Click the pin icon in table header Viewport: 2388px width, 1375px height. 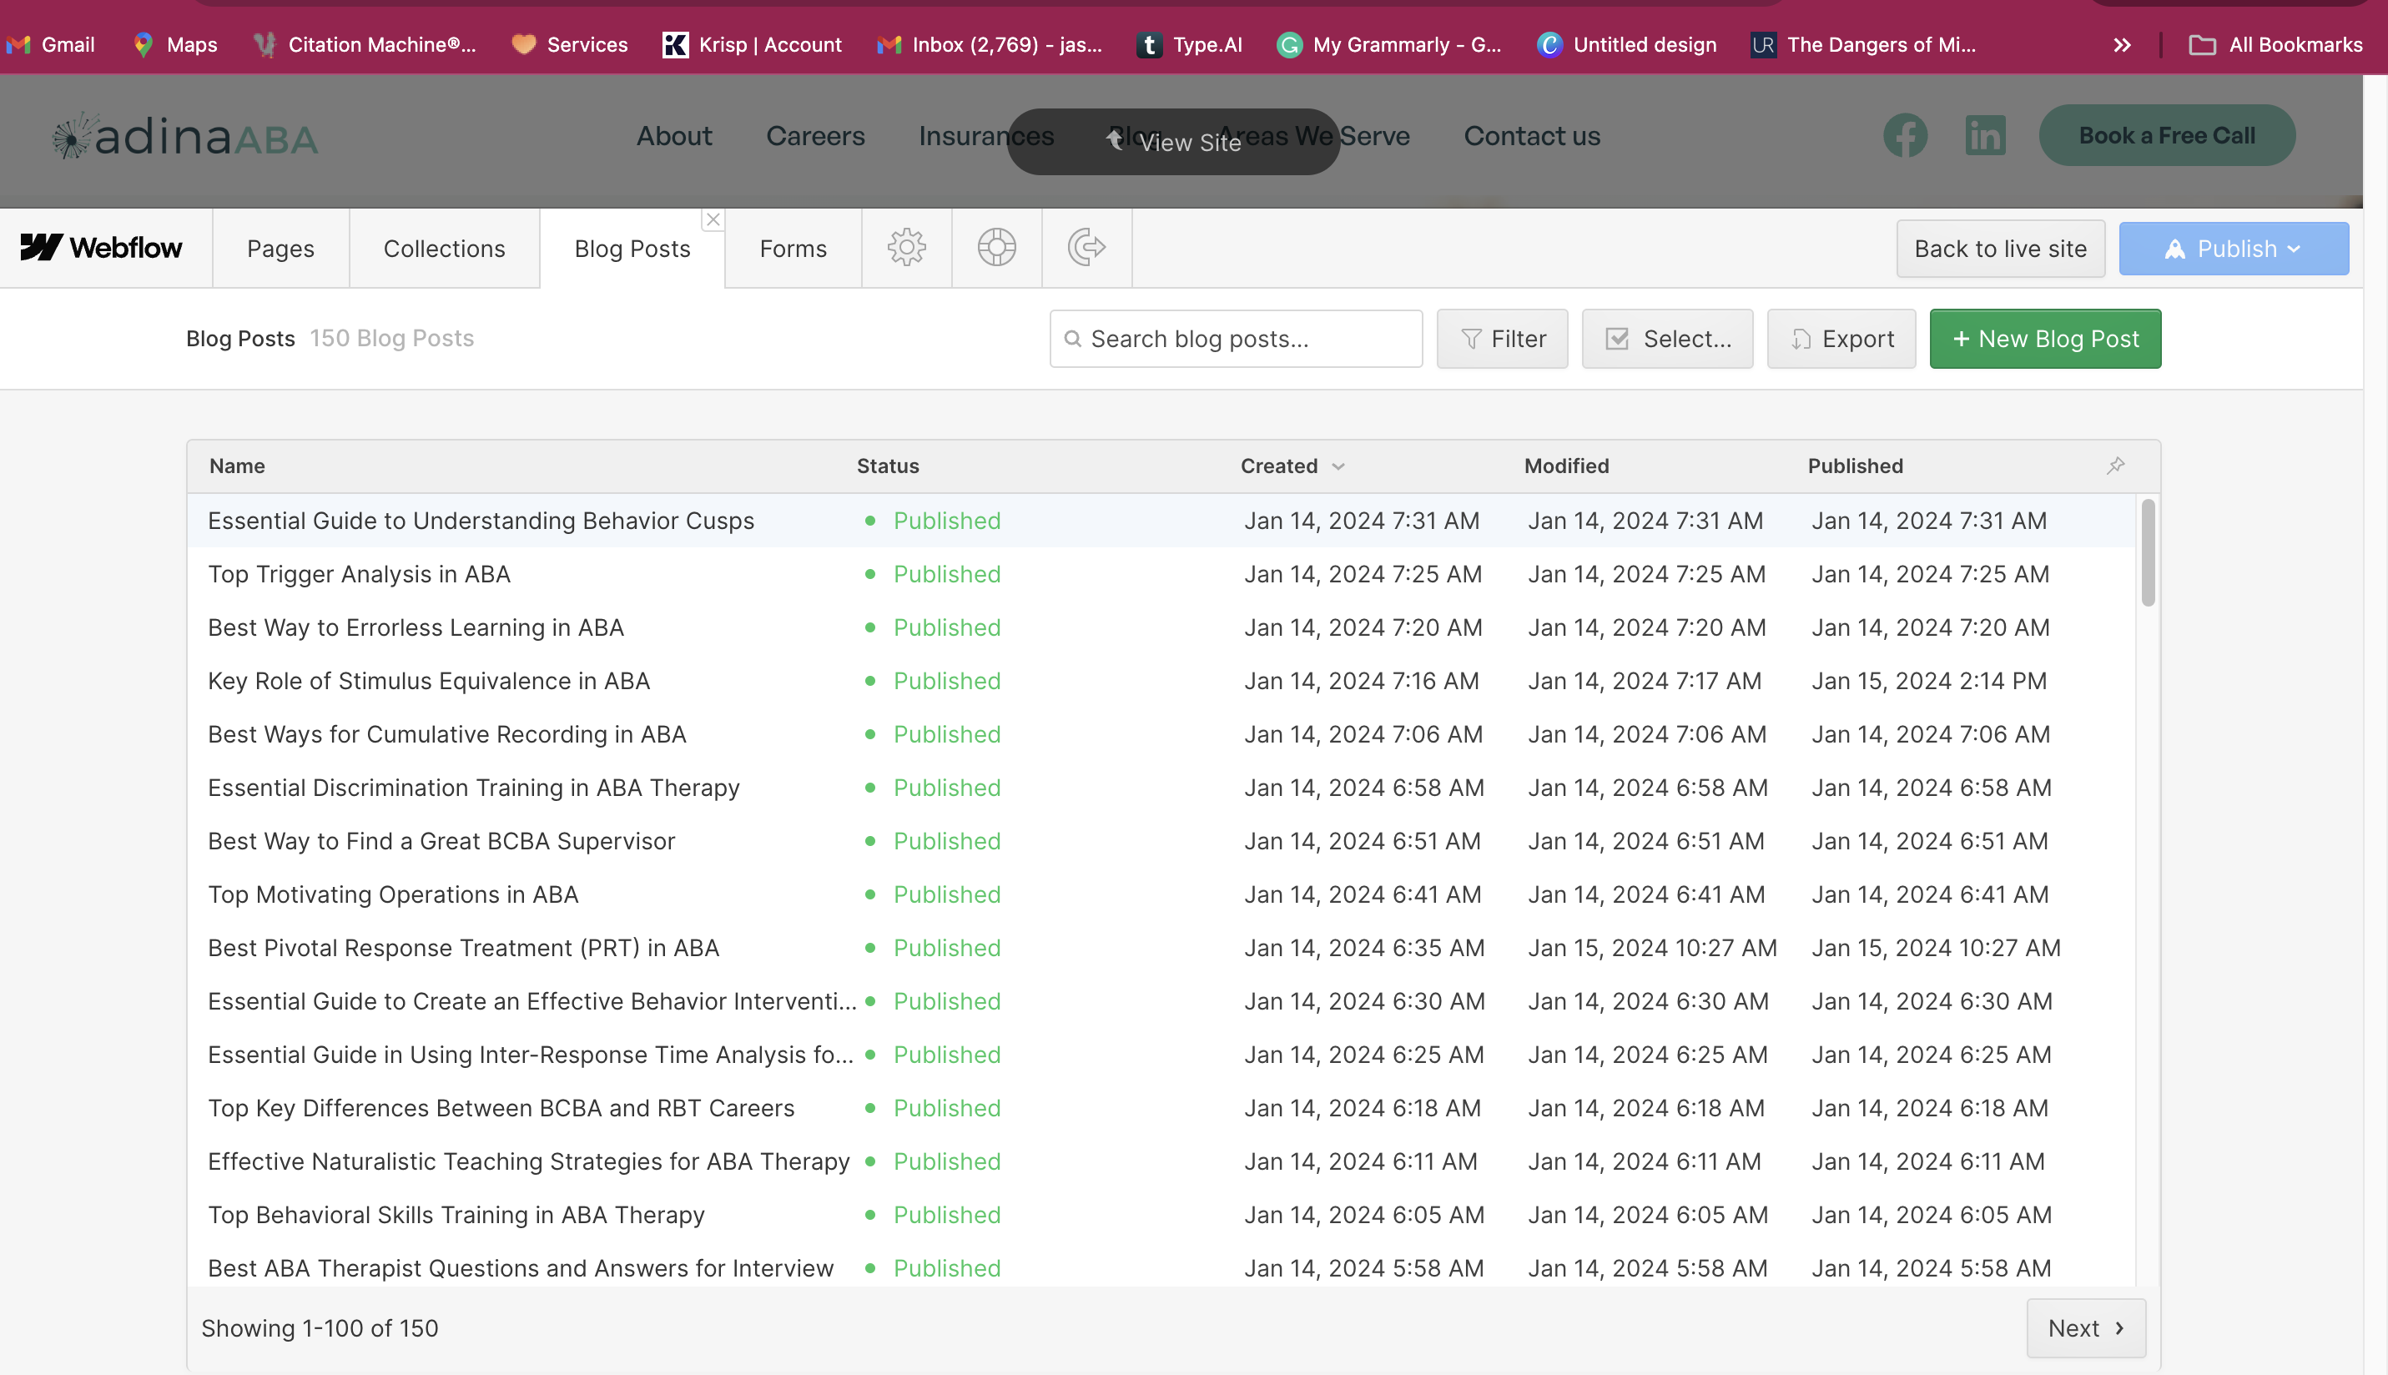tap(2115, 466)
